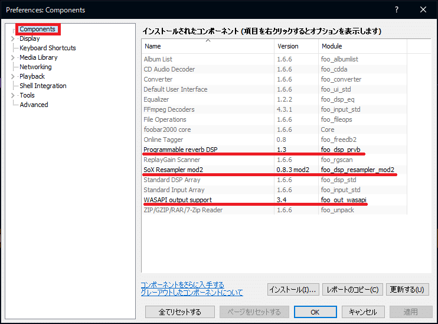Open the コンポーネントをさらに入手する link
Viewport: 438px width, 324px height.
[x=182, y=285]
